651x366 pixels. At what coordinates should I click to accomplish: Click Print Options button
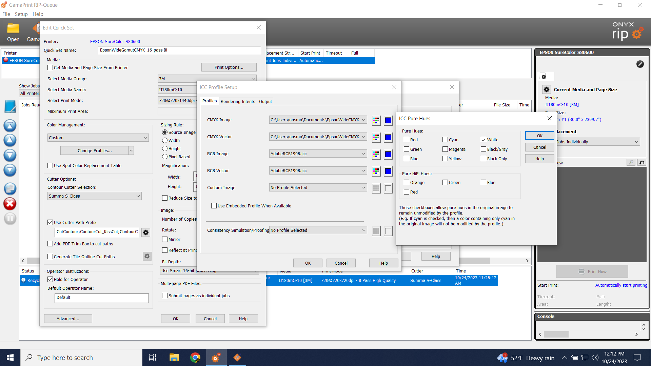229,67
